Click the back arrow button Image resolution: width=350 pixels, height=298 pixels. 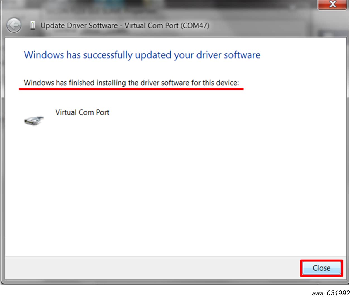pyautogui.click(x=14, y=26)
